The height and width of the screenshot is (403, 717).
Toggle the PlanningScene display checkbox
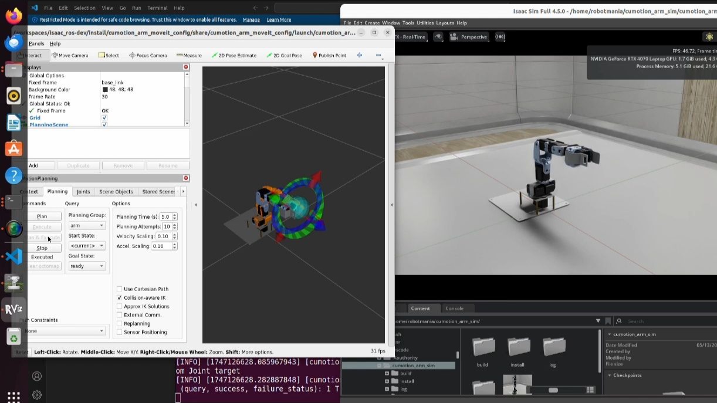click(x=104, y=124)
